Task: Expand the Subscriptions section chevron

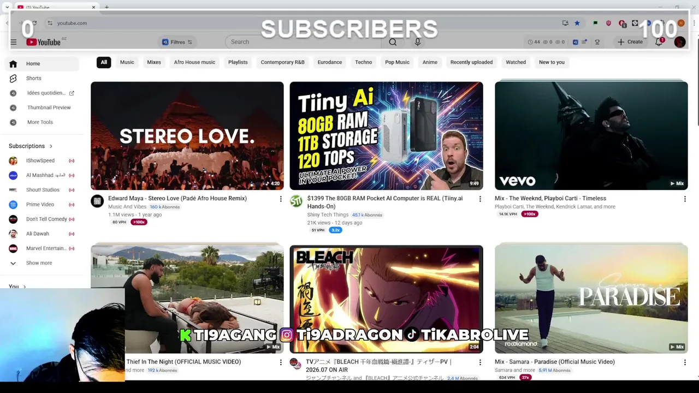Action: click(51, 146)
